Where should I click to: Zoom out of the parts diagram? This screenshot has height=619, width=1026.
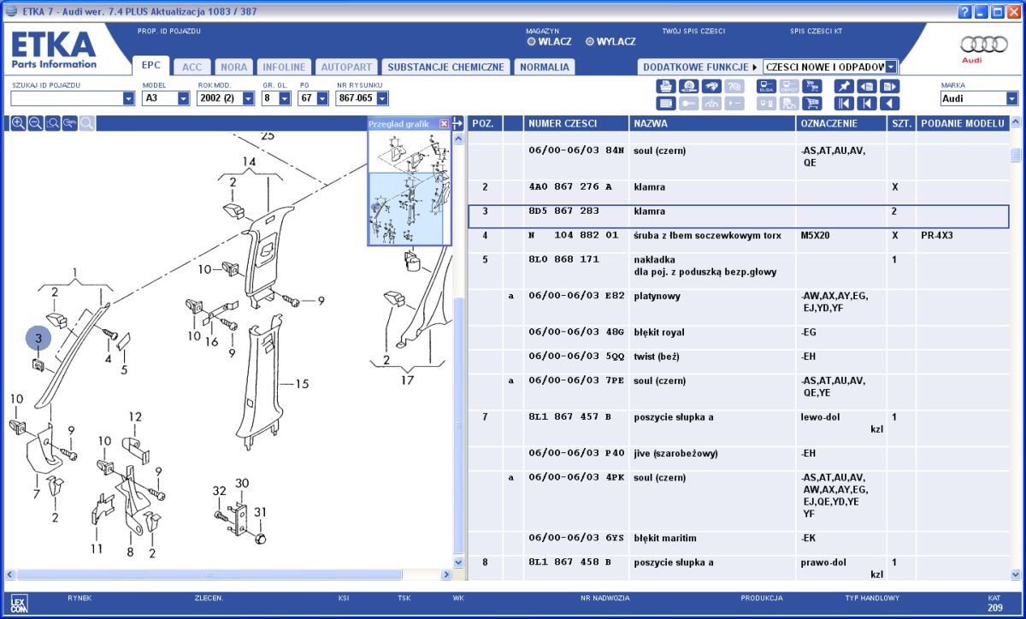(x=36, y=124)
